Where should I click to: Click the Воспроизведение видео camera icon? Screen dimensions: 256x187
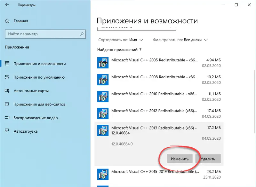pyautogui.click(x=7, y=118)
